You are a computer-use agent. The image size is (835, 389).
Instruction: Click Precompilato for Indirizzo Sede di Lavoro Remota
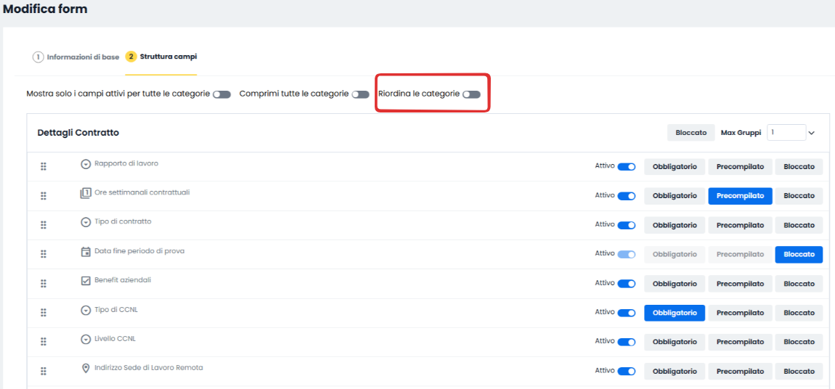pos(740,371)
